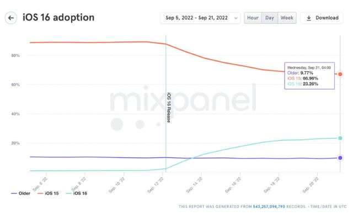Switch granularity to Week
Viewport: 353px width, 221px height.
(x=287, y=18)
